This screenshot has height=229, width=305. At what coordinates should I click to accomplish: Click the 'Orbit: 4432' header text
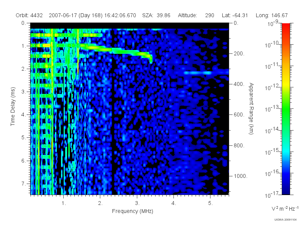tap(29, 15)
